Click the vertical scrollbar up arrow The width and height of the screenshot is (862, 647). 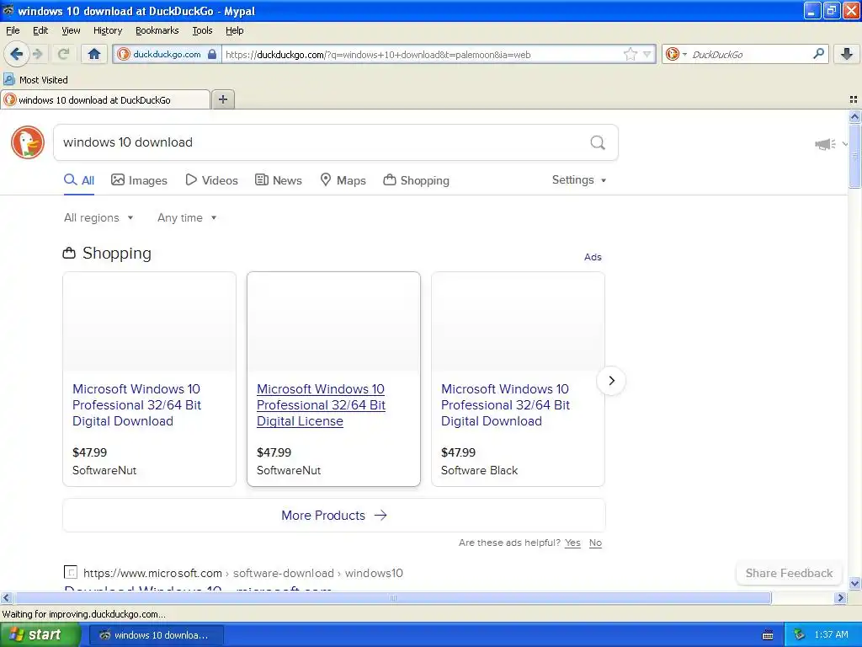pos(854,116)
